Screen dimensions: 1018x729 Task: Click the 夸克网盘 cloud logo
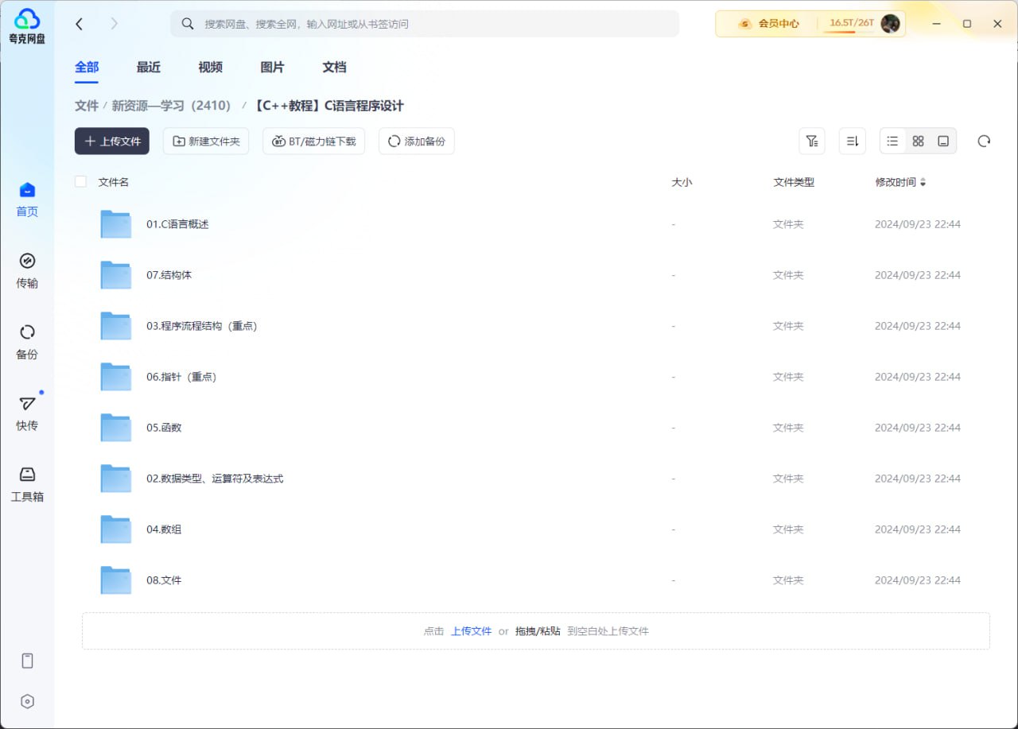point(27,25)
